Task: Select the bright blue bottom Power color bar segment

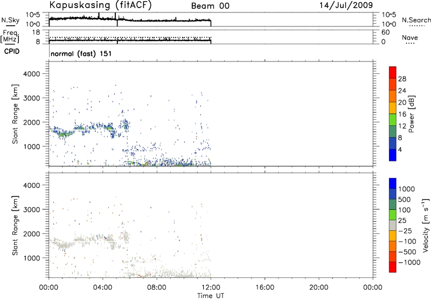Action: 393,155
